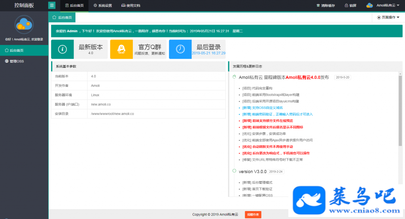Click 前端密码验证 log entry

(277, 114)
